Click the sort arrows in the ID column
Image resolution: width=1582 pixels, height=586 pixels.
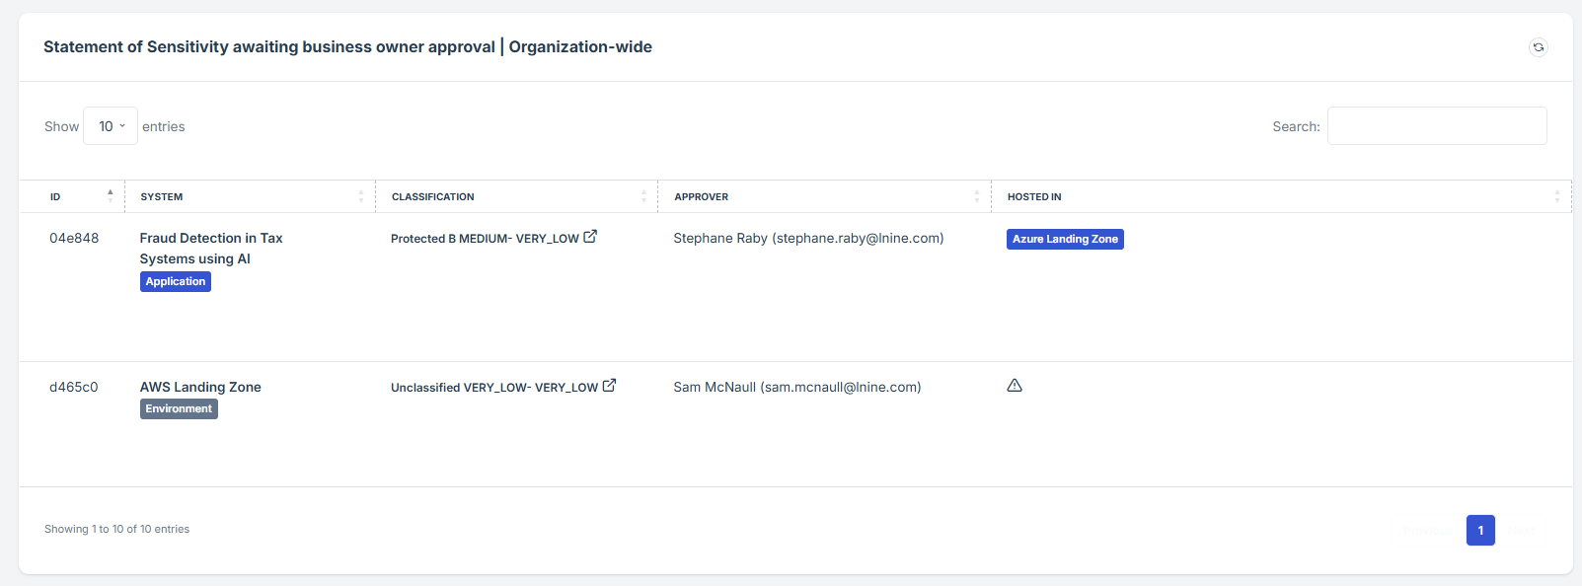[110, 196]
